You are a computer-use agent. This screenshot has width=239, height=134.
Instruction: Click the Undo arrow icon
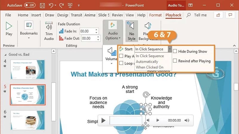coord(51,5)
